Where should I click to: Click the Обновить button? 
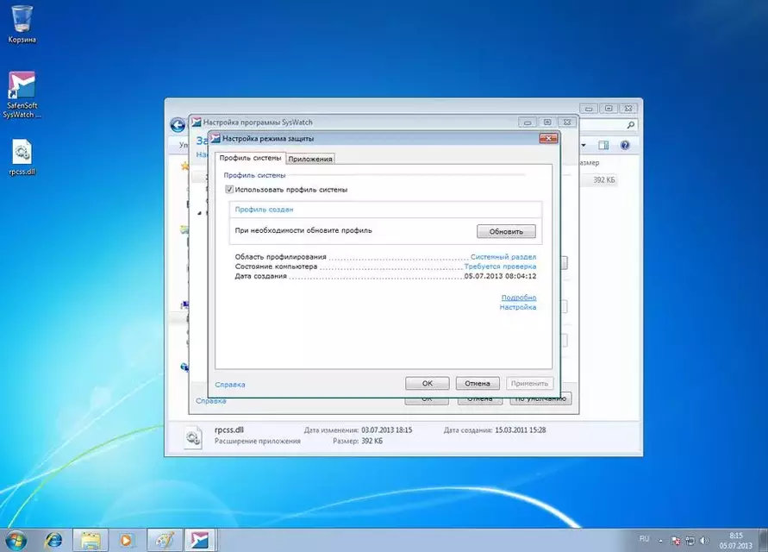(506, 231)
